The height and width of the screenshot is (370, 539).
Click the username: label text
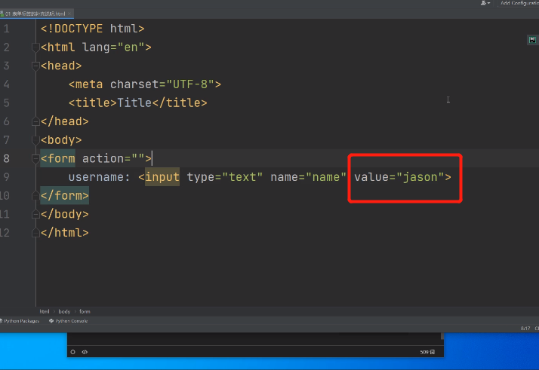(100, 177)
